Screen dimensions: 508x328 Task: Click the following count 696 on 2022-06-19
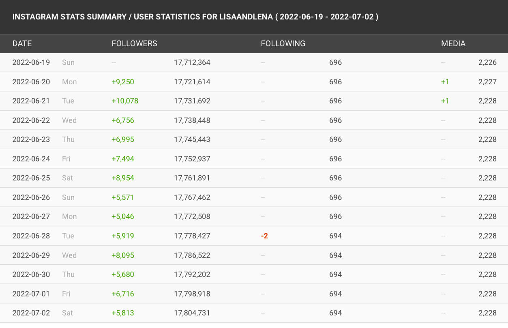[335, 62]
